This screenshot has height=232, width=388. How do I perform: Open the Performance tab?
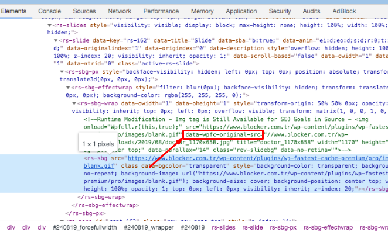[161, 11]
